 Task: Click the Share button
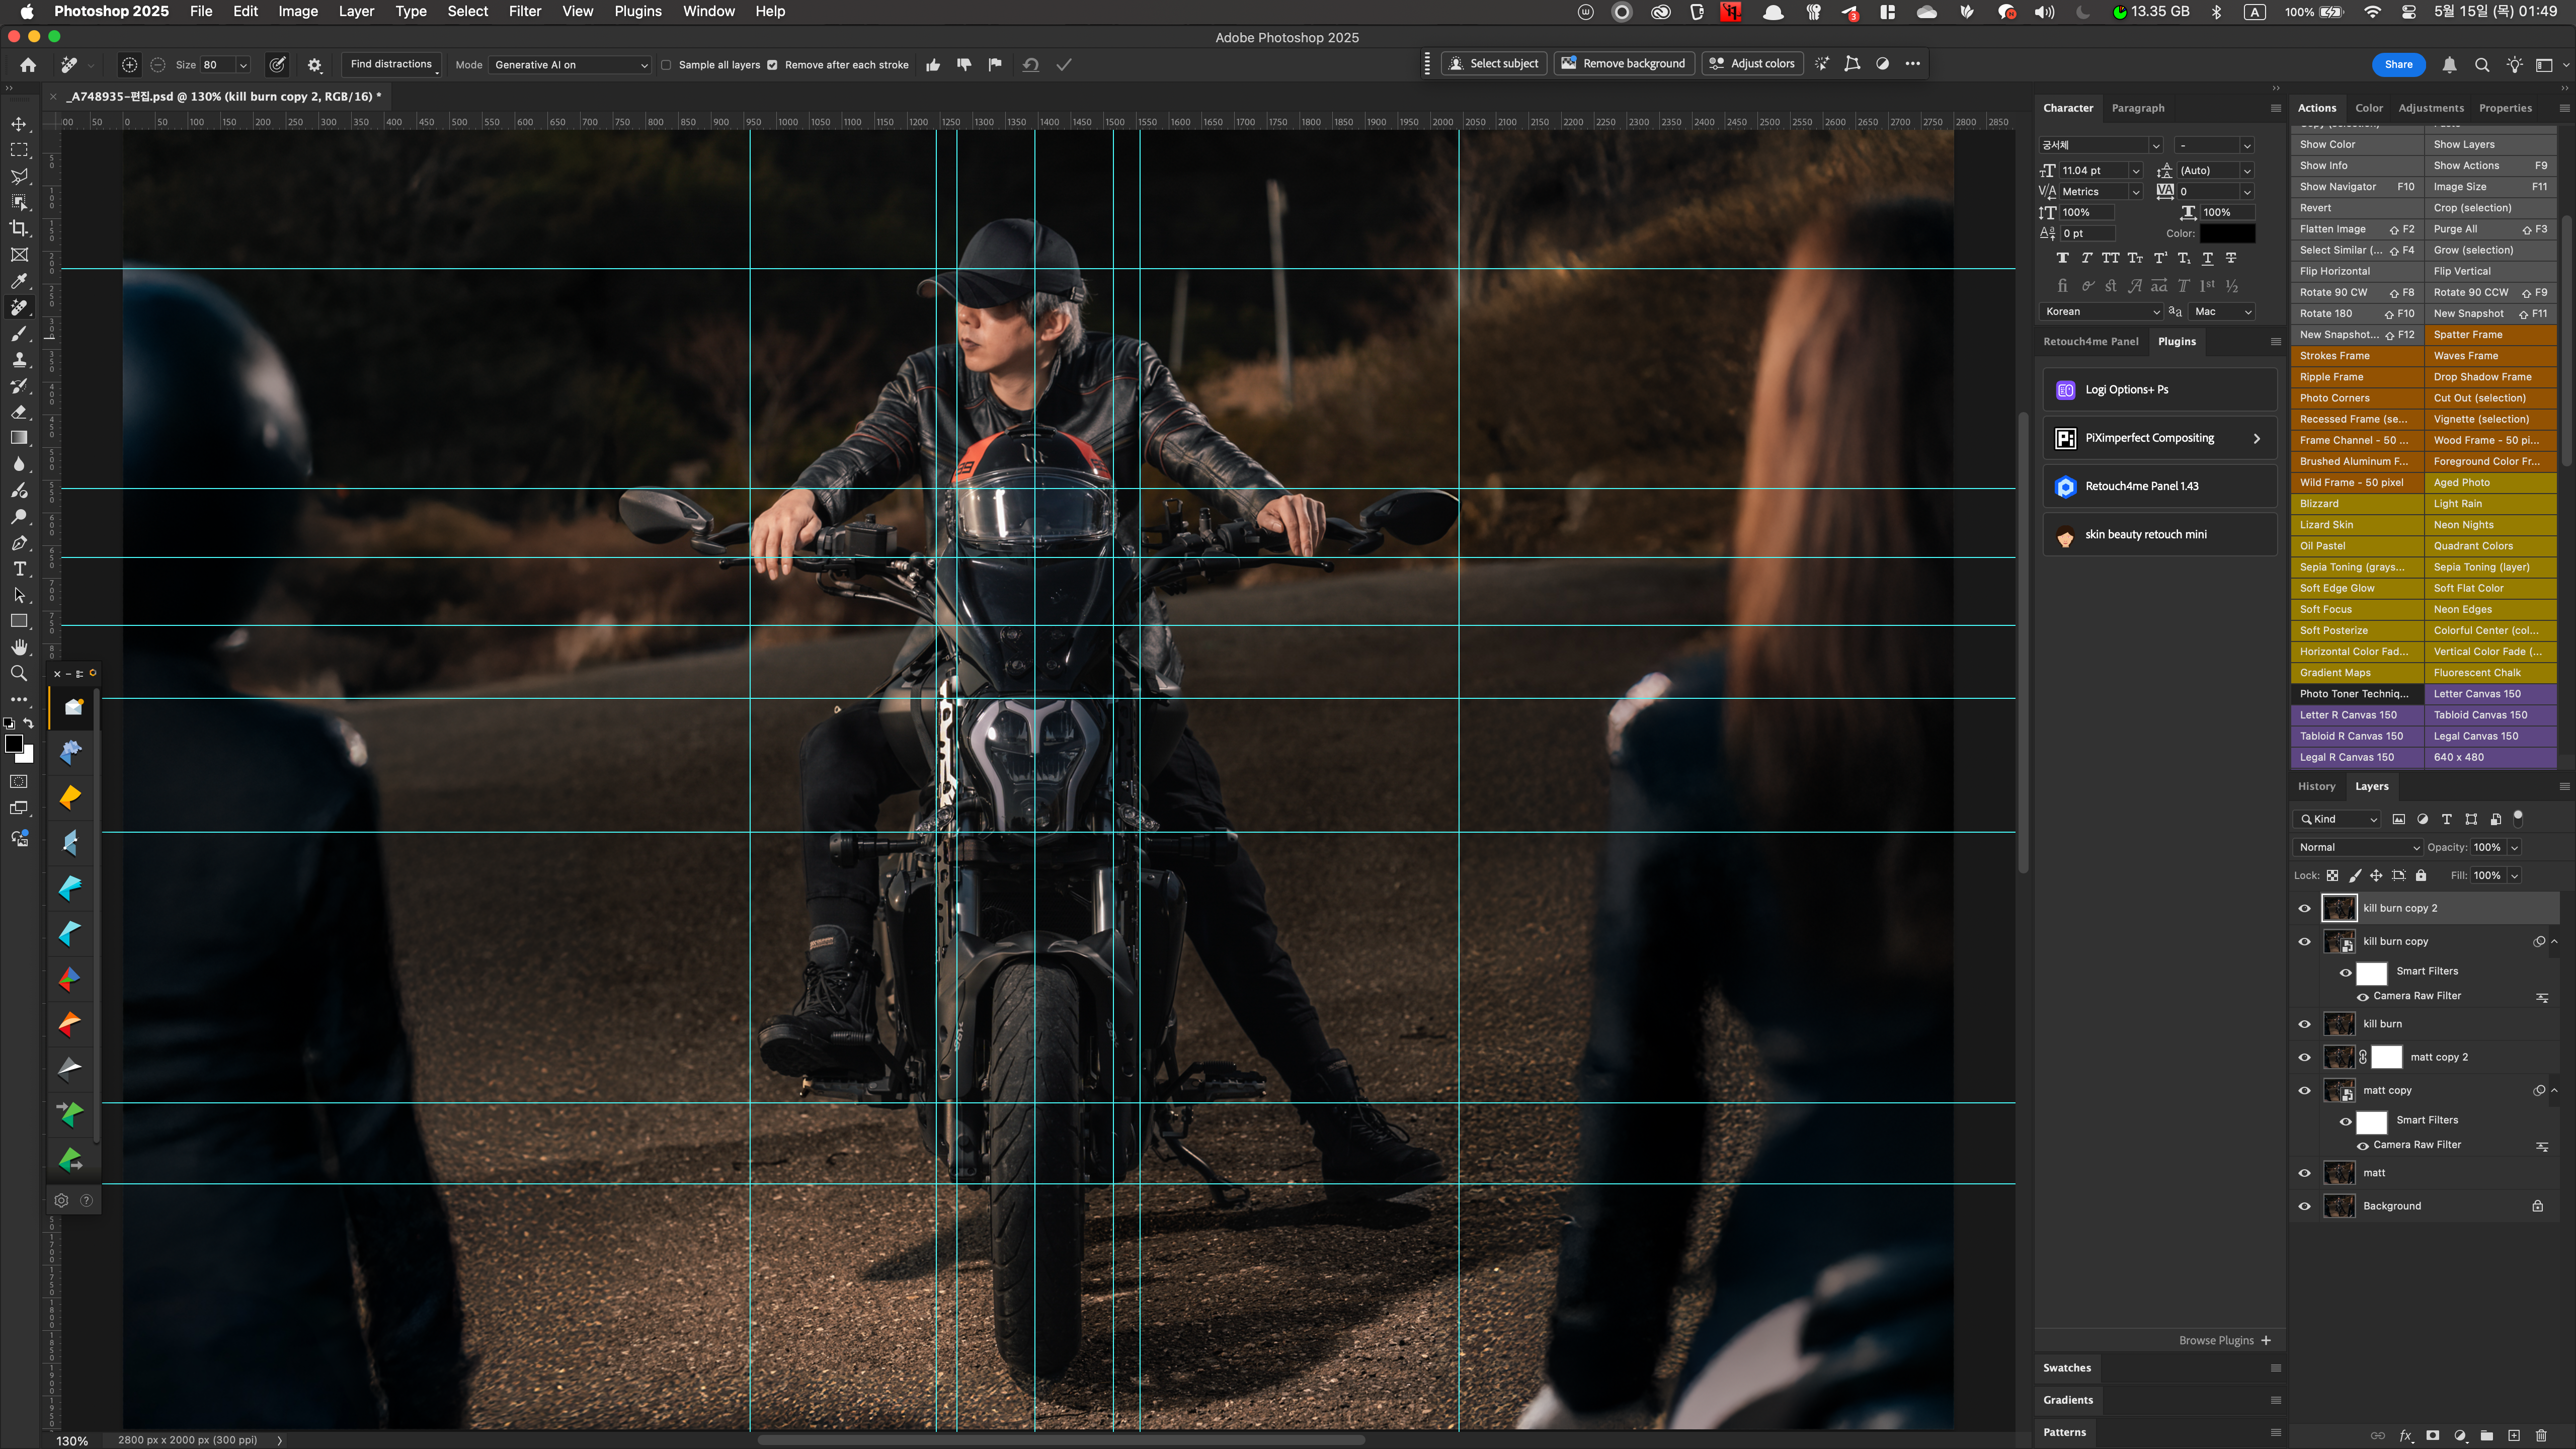[2398, 64]
